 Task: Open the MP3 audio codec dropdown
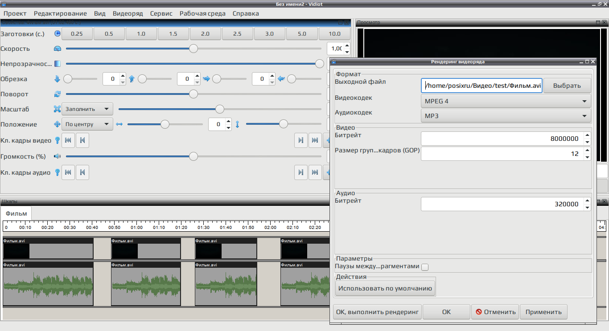(x=506, y=116)
